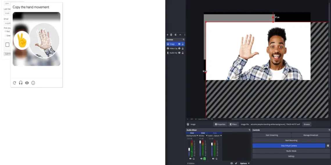Screen dimensions: 331x165
Task: Open virtual camera configuration gear icon
Action: [328, 146]
